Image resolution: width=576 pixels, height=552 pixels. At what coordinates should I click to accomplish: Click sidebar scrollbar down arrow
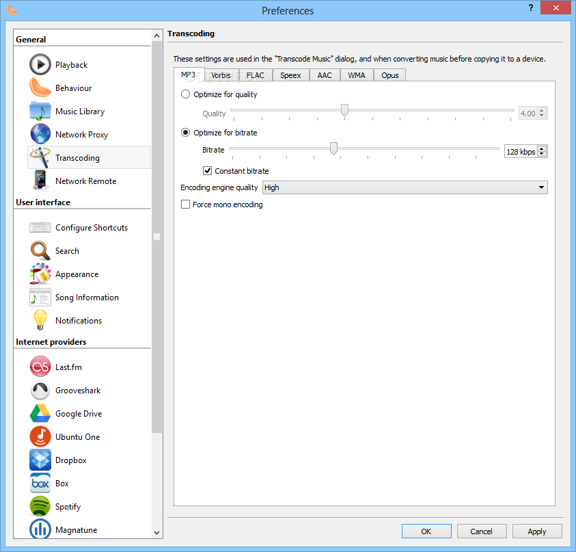click(157, 532)
